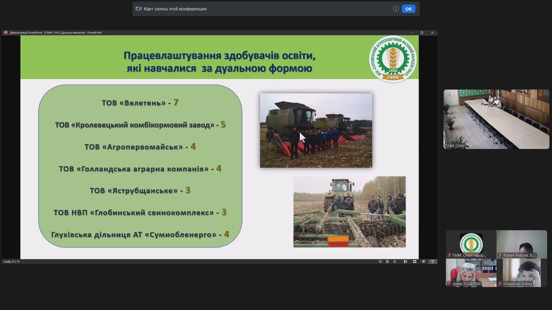Click the recording camera icon in the banner
The height and width of the screenshot is (310, 552).
(x=139, y=9)
